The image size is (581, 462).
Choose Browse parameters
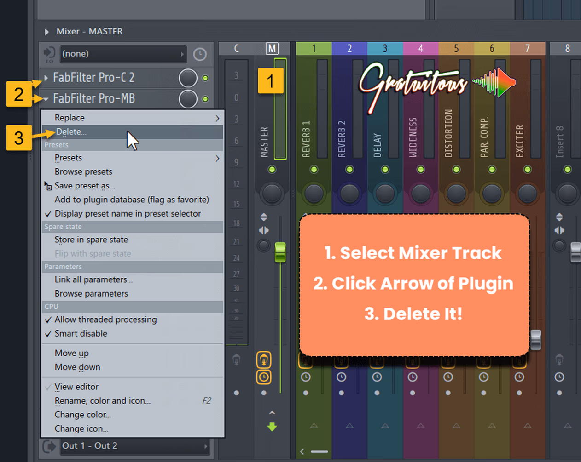tap(132, 293)
